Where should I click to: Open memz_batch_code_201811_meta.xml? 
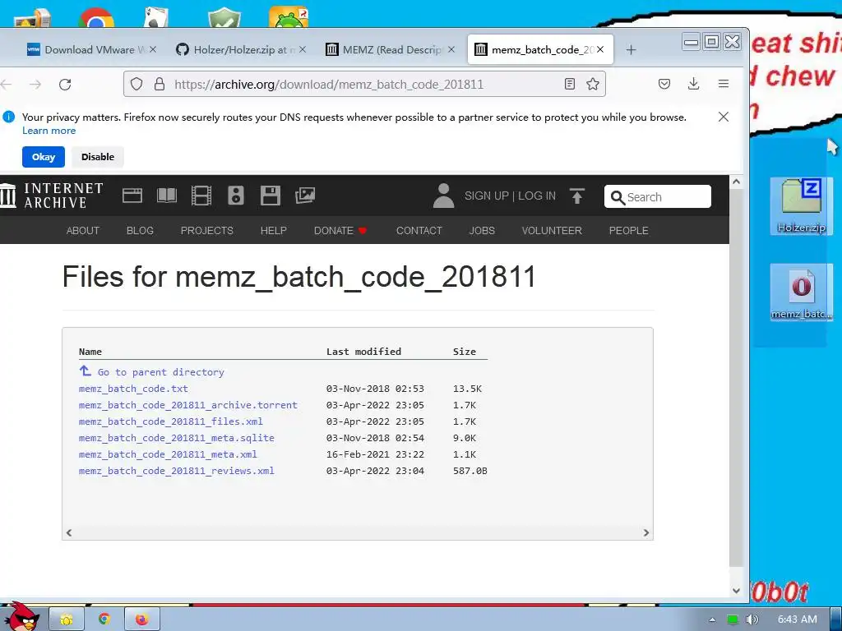tap(168, 454)
